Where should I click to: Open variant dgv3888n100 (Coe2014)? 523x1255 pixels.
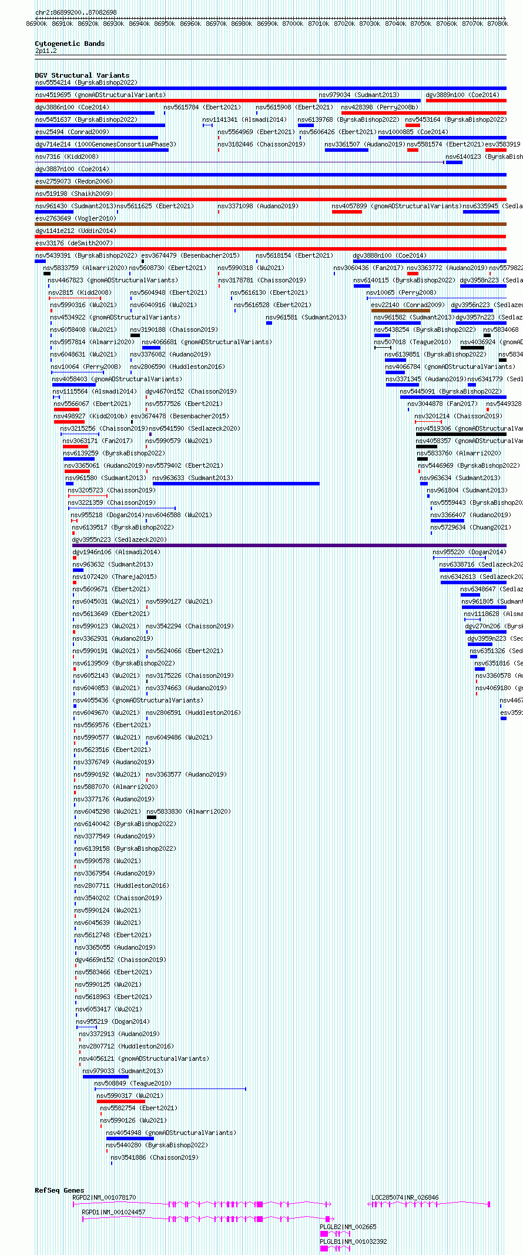[x=430, y=261]
